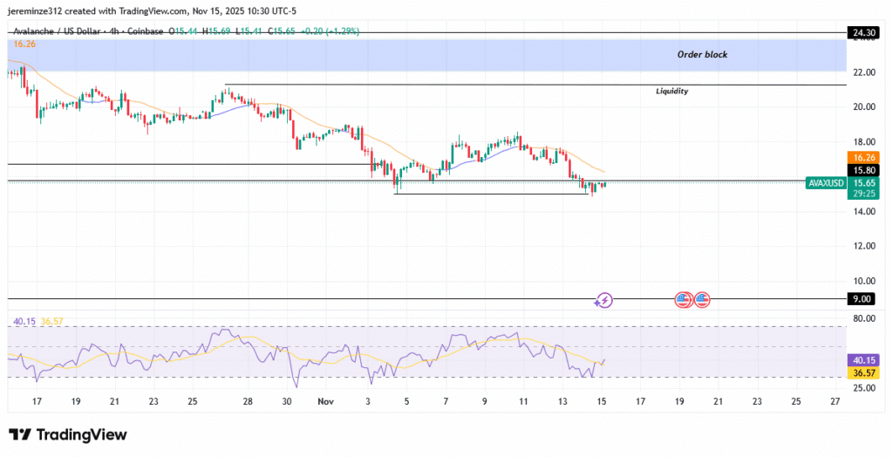The image size is (893, 457).
Task: Click date 30 on the time axis
Action: (287, 402)
